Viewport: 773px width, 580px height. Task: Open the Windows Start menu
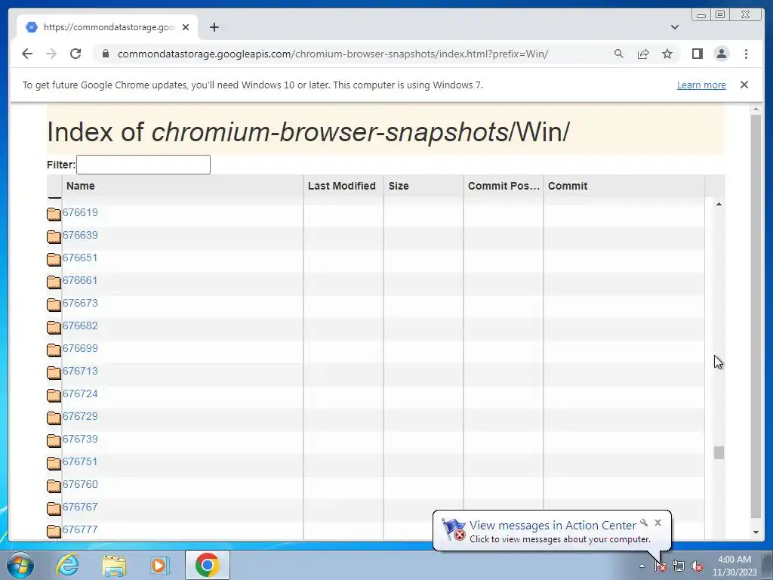pyautogui.click(x=20, y=565)
